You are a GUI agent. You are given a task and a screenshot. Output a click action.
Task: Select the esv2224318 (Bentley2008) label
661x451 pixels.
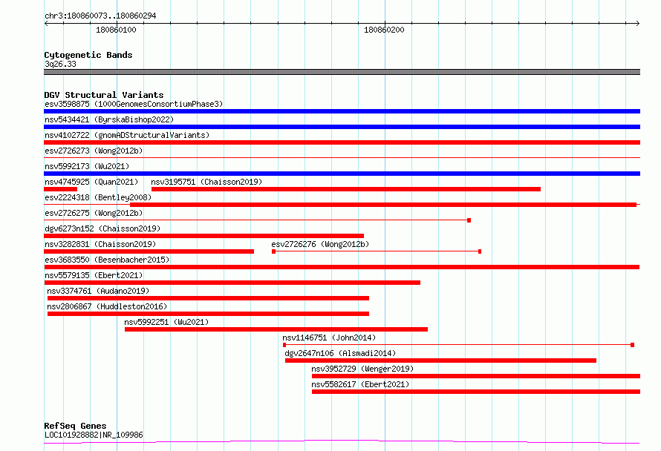point(98,197)
